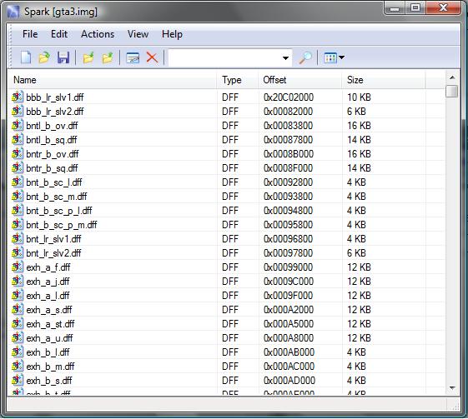Screen dimensions: 468x419
Task: Sort by the Offset column header
Action: (x=300, y=80)
